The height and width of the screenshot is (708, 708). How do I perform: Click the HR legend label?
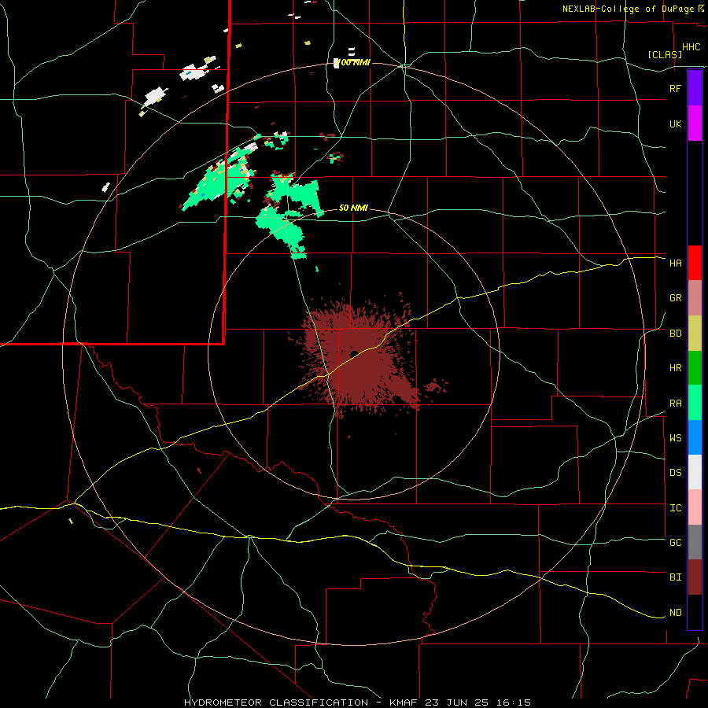coord(675,368)
